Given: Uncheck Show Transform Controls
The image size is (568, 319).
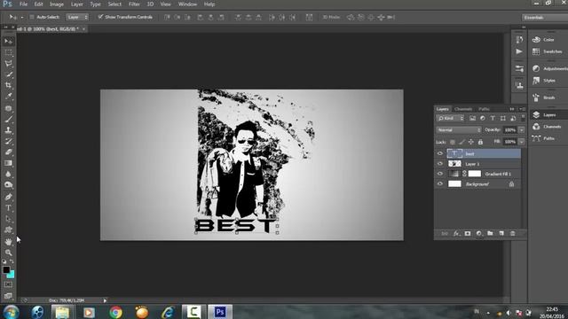Looking at the screenshot, I should click(x=100, y=17).
